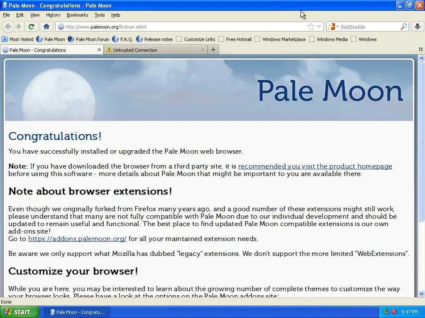Screen dimensions: 425x318
Task: Switch to the Pale Moon - Congratulations tab
Action: coord(51,50)
